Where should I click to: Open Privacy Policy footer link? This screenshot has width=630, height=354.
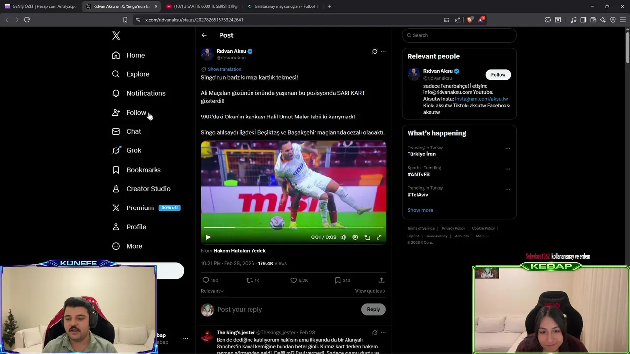click(453, 228)
